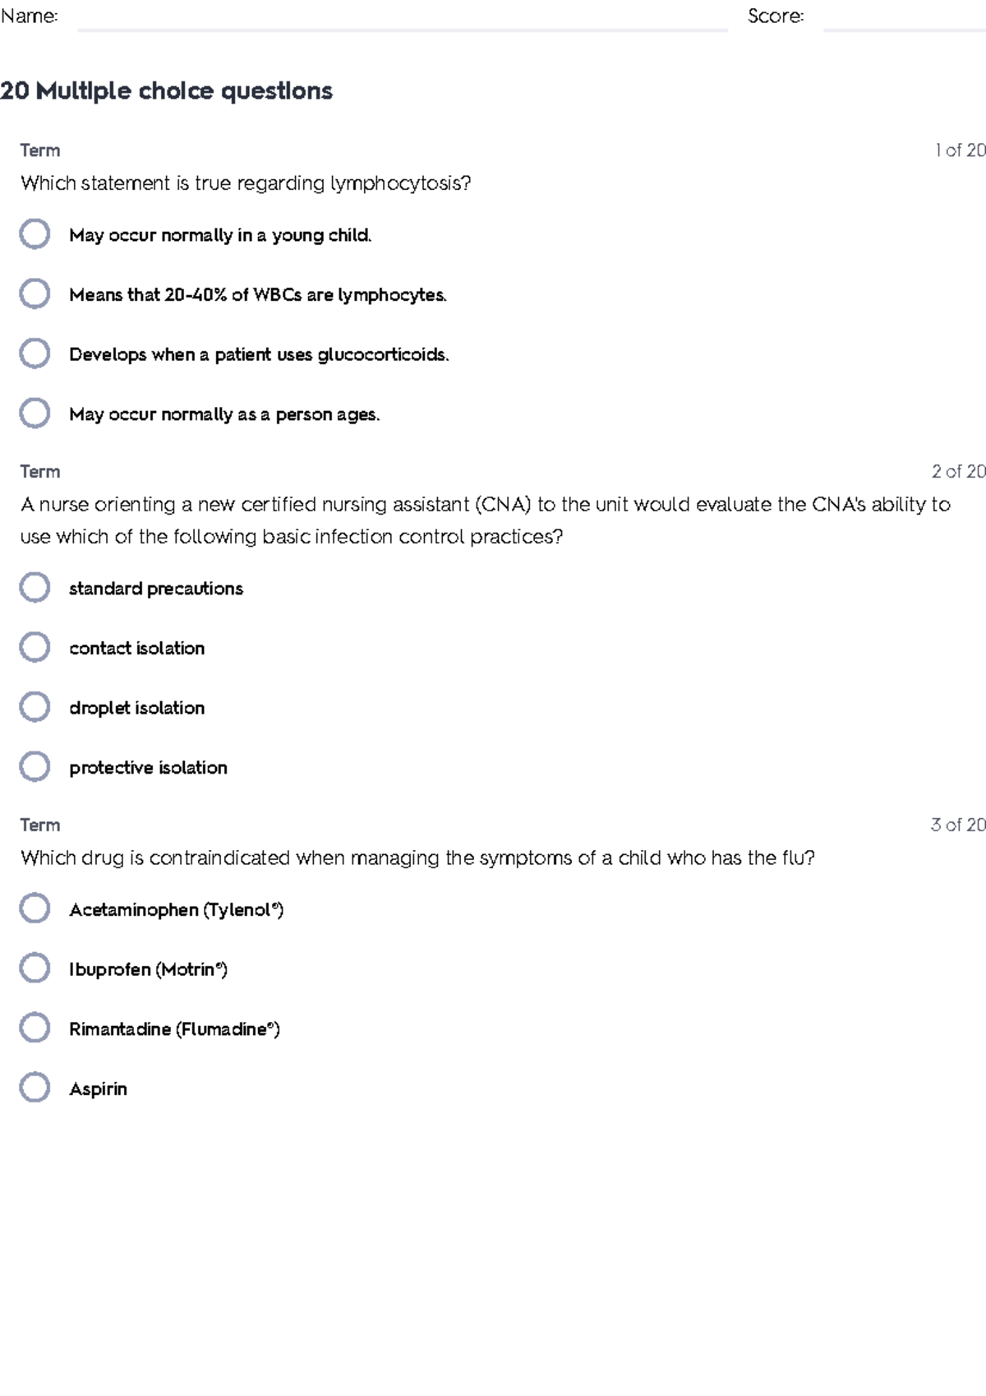
Task: Click the flu drug contraindication question
Action: click(x=417, y=858)
